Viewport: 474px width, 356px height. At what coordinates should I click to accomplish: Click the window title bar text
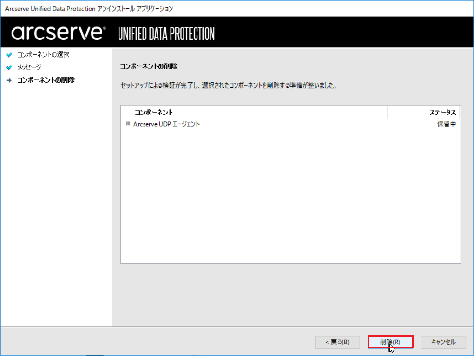coord(89,9)
